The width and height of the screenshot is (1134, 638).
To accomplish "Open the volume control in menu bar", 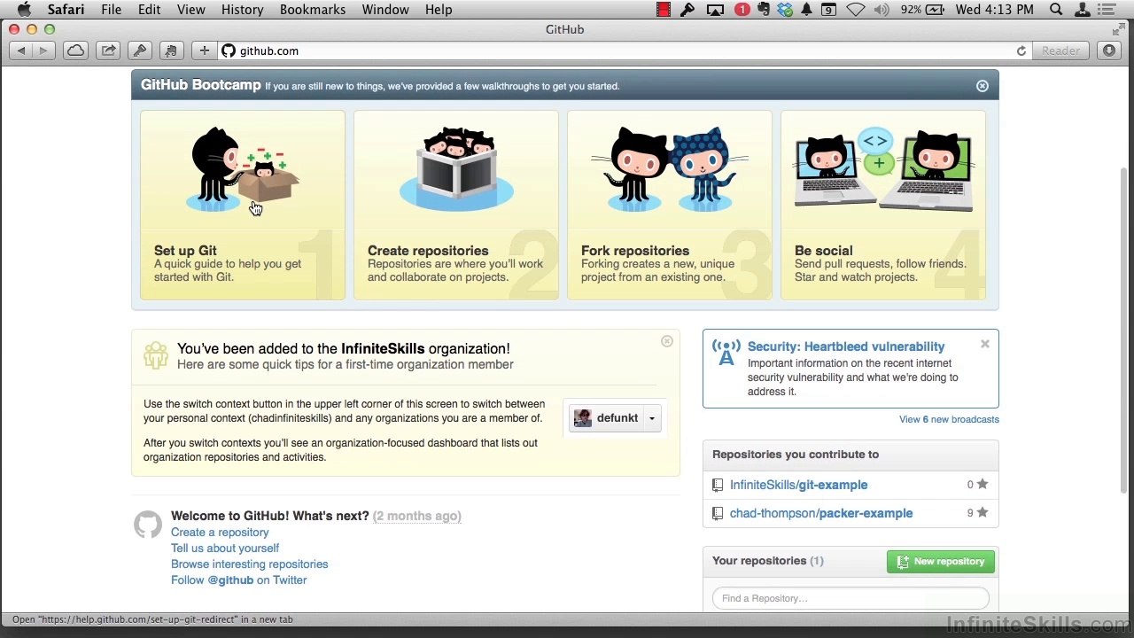I will tap(882, 10).
